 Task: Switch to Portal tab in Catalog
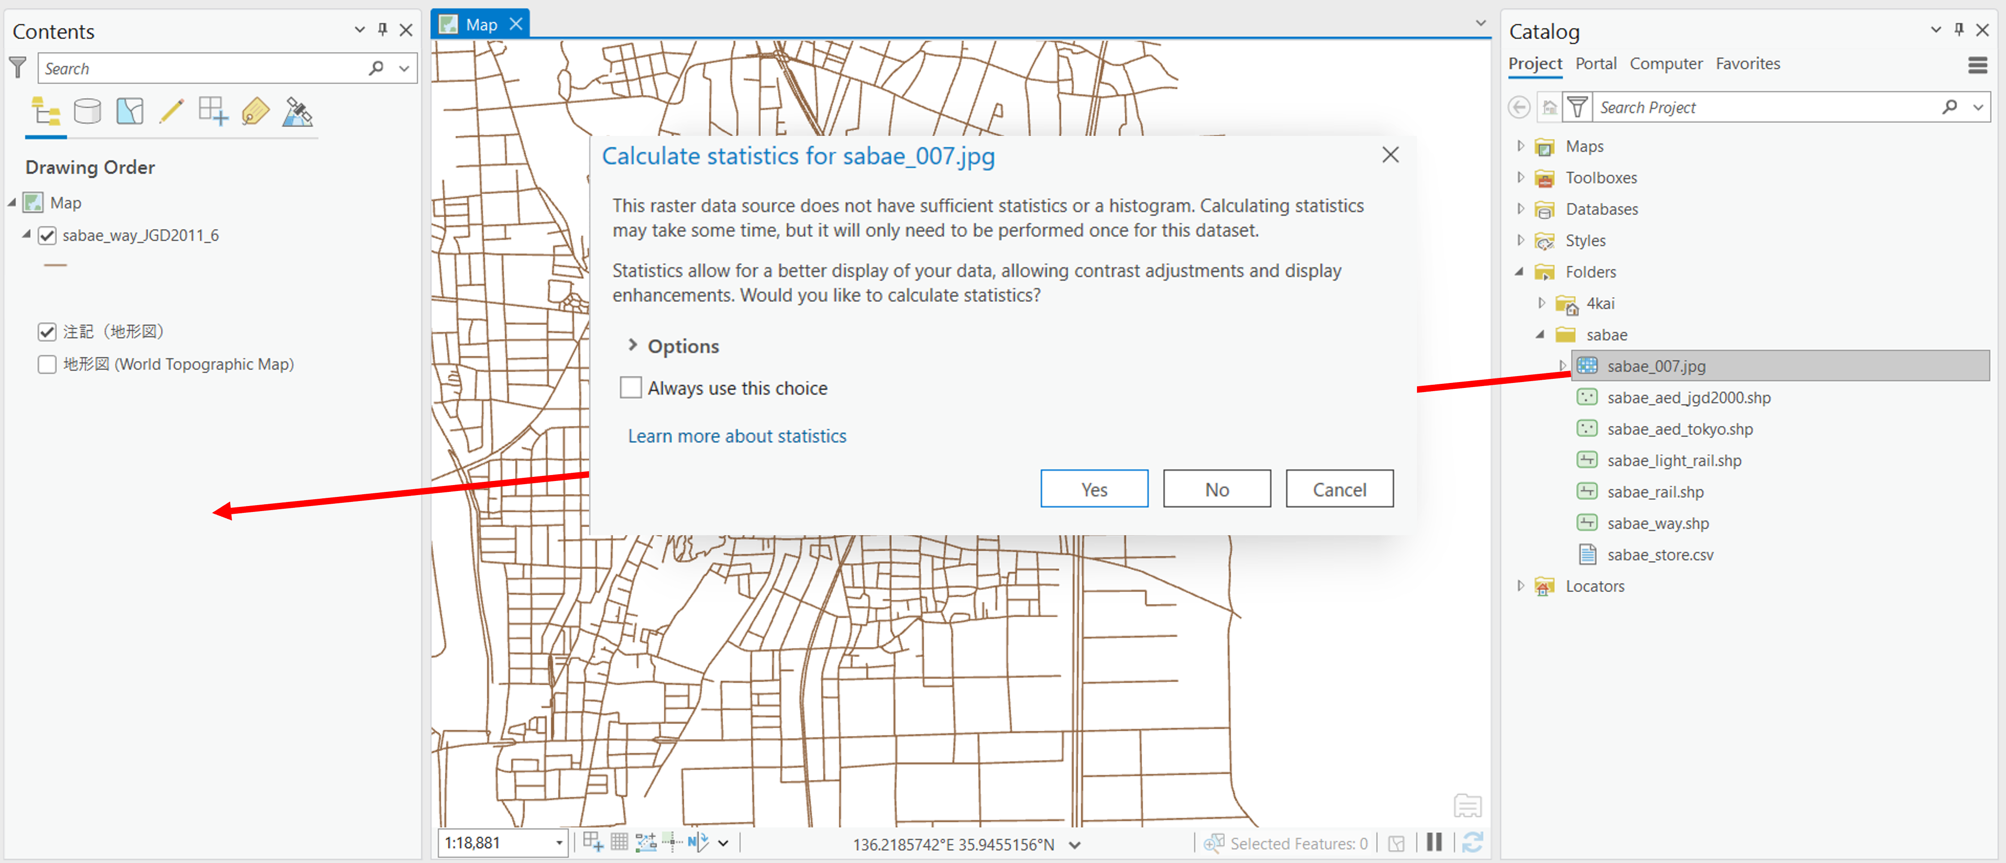tap(1596, 64)
